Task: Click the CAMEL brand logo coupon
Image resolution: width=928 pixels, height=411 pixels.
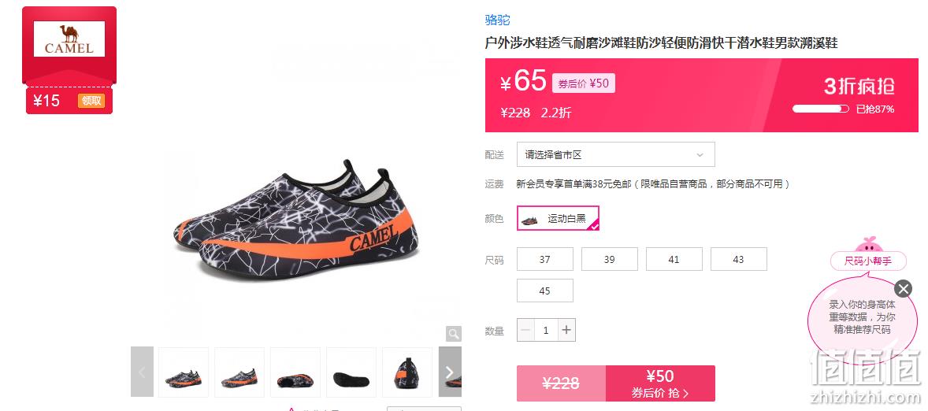Action: 69,39
